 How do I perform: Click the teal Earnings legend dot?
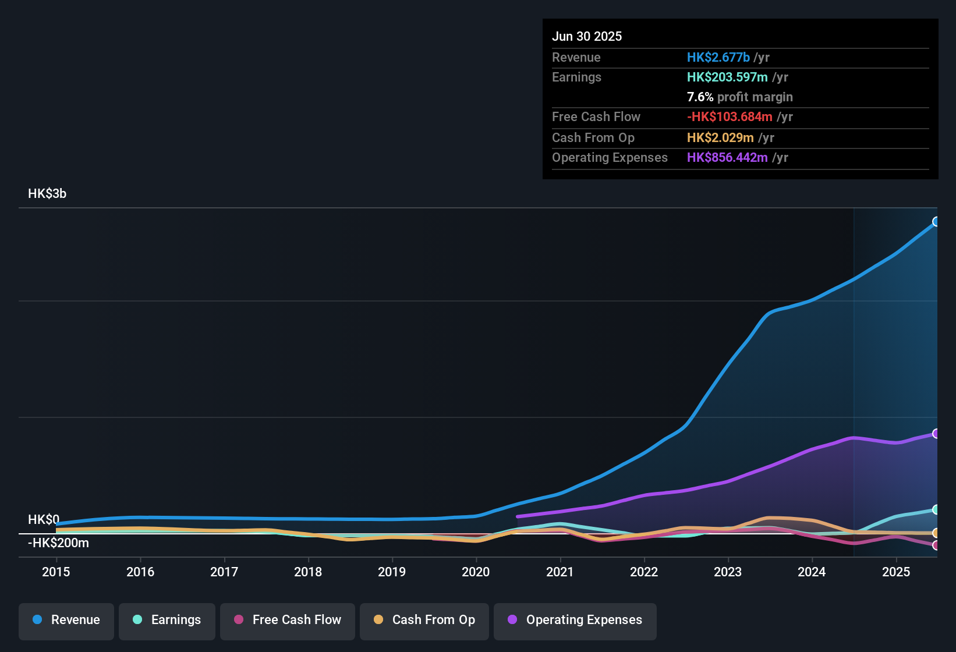pyautogui.click(x=137, y=620)
